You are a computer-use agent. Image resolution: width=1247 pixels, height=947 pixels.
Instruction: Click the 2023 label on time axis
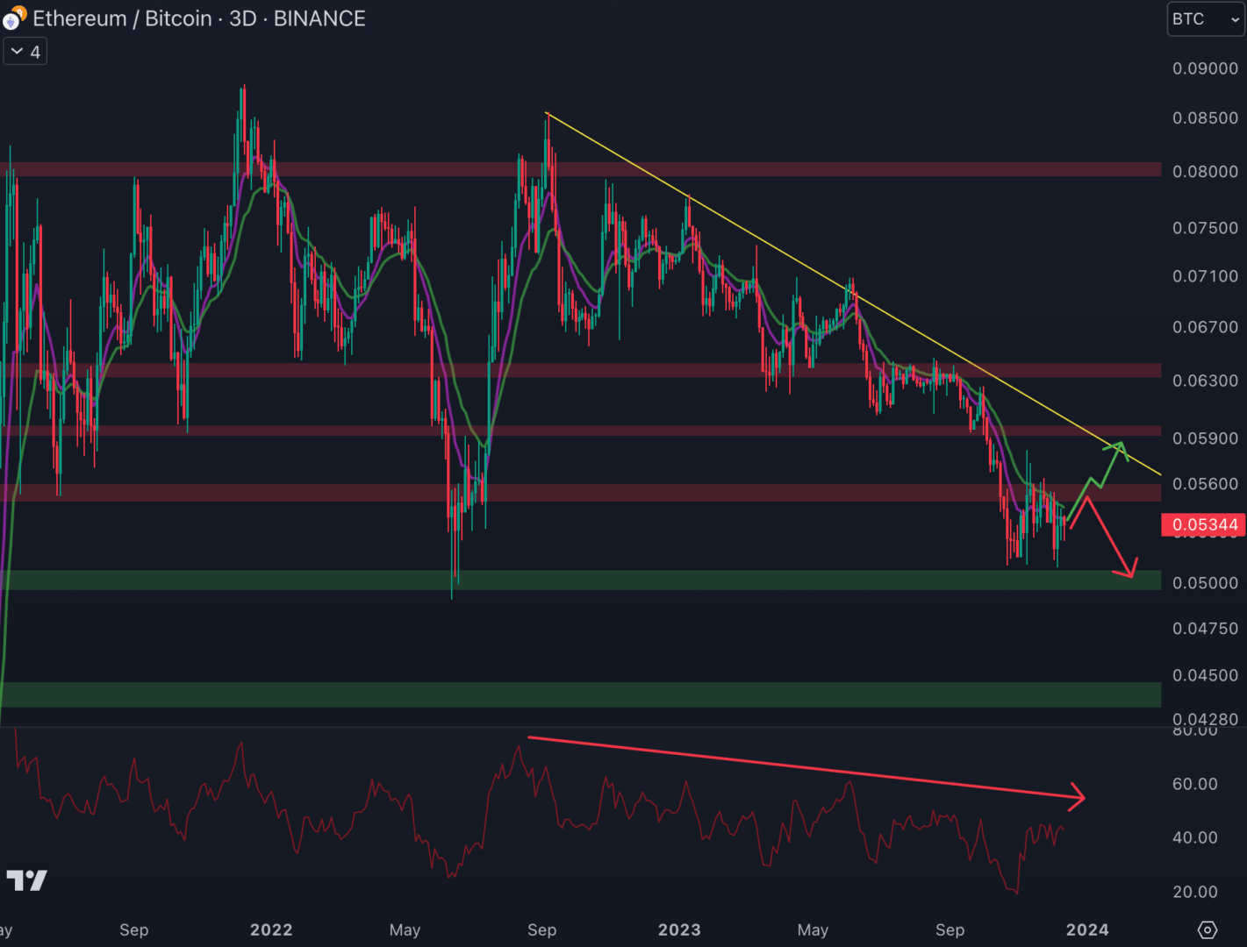(679, 929)
